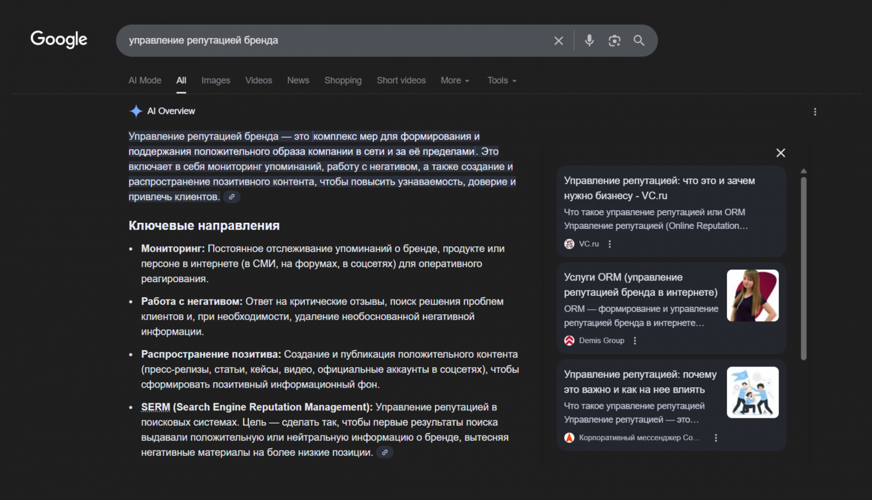Click source link icon after SERM paragraph
This screenshot has width=872, height=500.
[385, 453]
